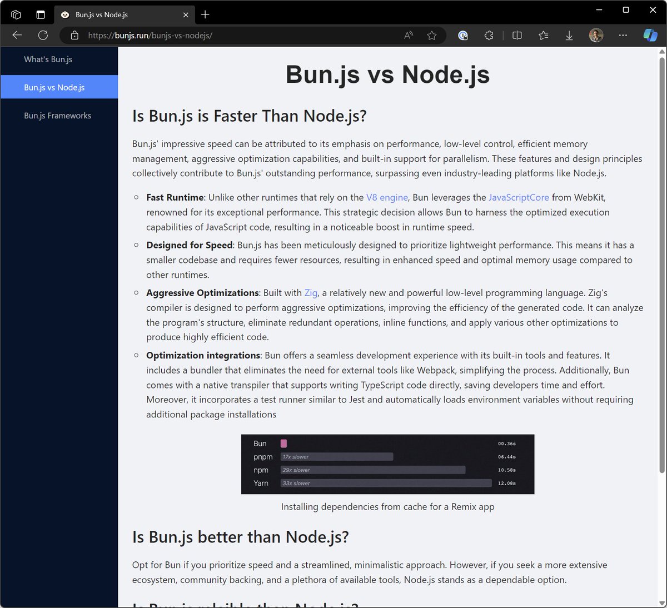Open the password manager extension icon

click(x=463, y=36)
